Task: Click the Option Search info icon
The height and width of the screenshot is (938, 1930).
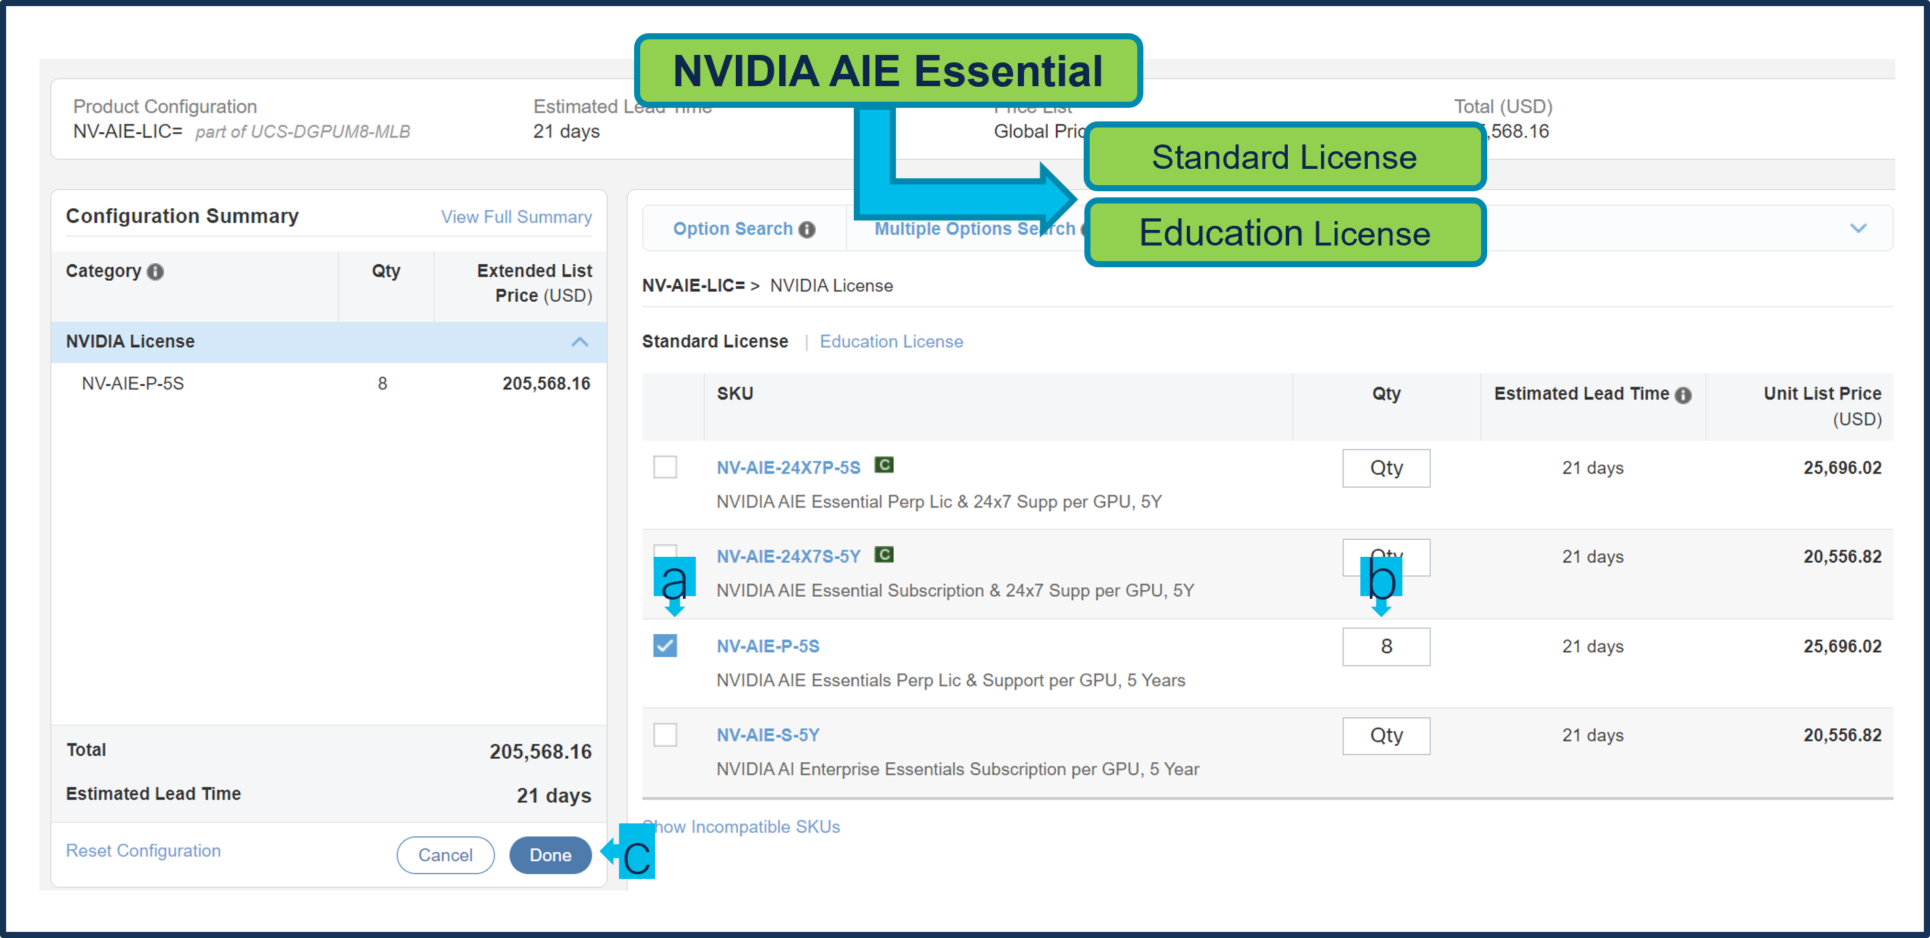Action: [807, 229]
